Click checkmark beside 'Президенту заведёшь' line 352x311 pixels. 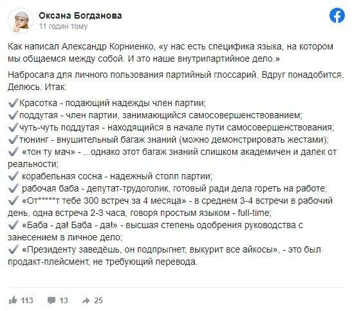13,249
